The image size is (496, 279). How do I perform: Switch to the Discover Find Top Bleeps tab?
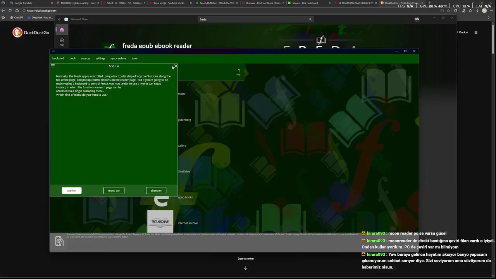[263, 3]
